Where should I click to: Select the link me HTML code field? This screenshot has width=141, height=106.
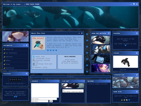click(73, 91)
